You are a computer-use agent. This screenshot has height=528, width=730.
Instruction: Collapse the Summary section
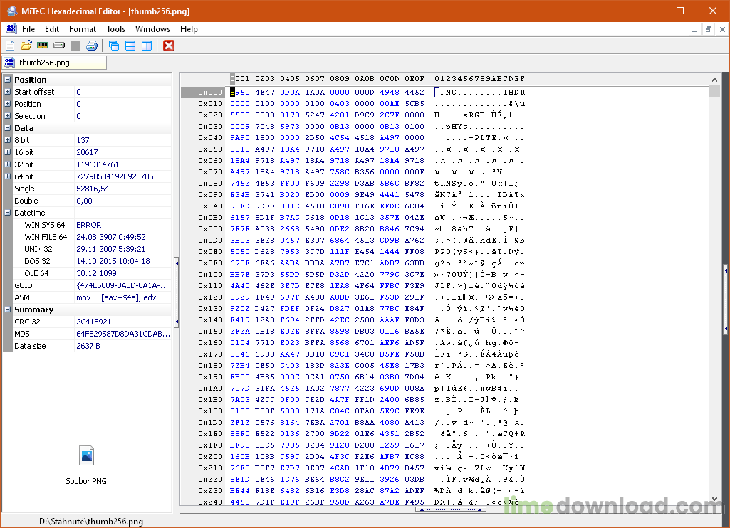(x=7, y=310)
